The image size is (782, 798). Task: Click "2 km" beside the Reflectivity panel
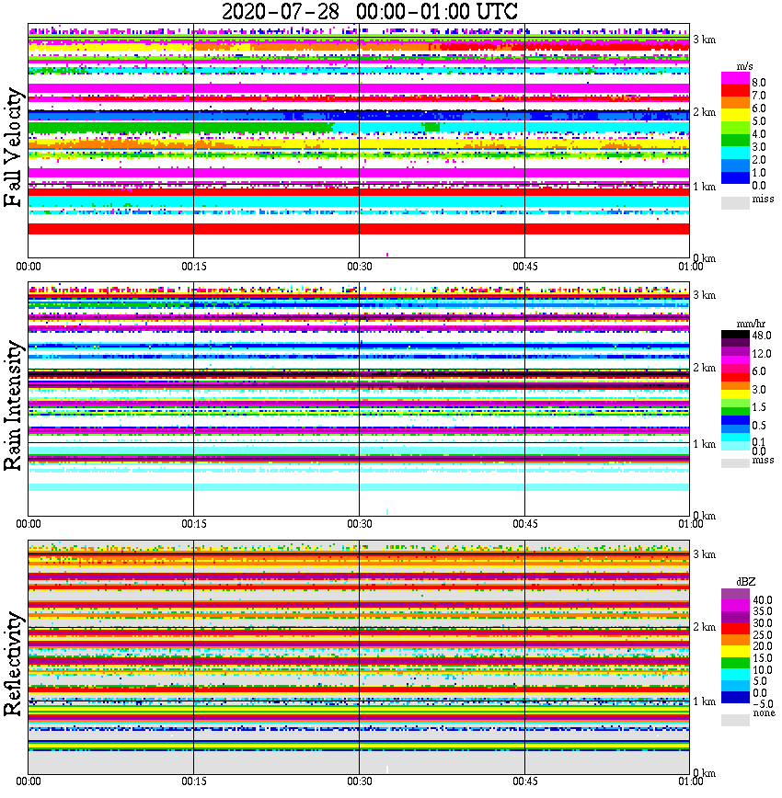705,627
